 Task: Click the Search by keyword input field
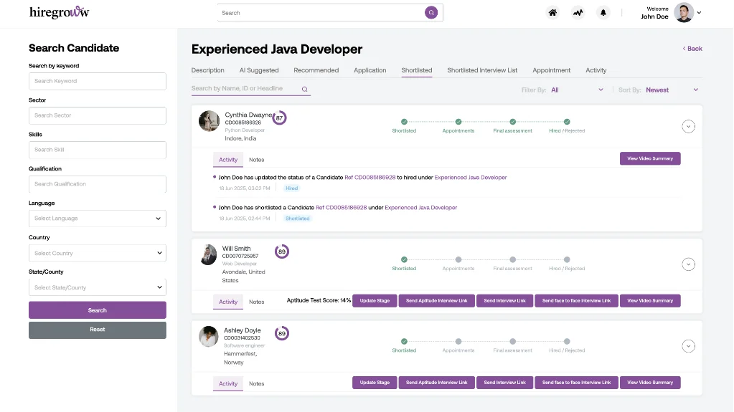click(98, 81)
